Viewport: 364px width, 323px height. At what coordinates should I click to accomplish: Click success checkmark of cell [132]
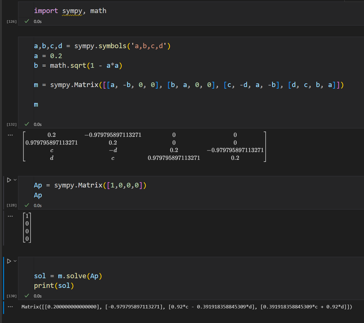(27, 124)
